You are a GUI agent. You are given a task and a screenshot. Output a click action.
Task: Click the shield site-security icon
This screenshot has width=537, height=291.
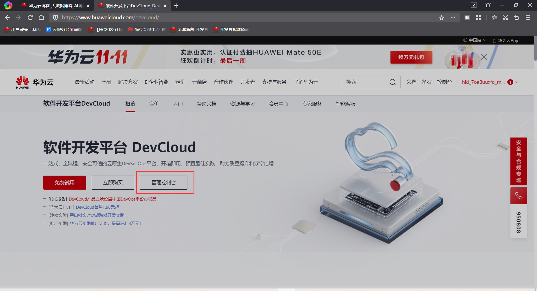tap(55, 18)
